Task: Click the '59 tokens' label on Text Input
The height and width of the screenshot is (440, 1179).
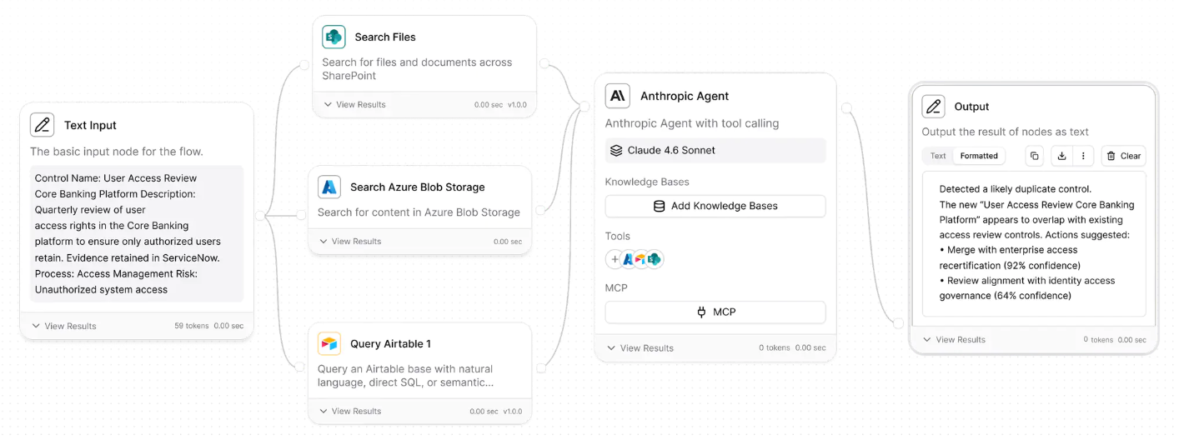Action: coord(190,326)
